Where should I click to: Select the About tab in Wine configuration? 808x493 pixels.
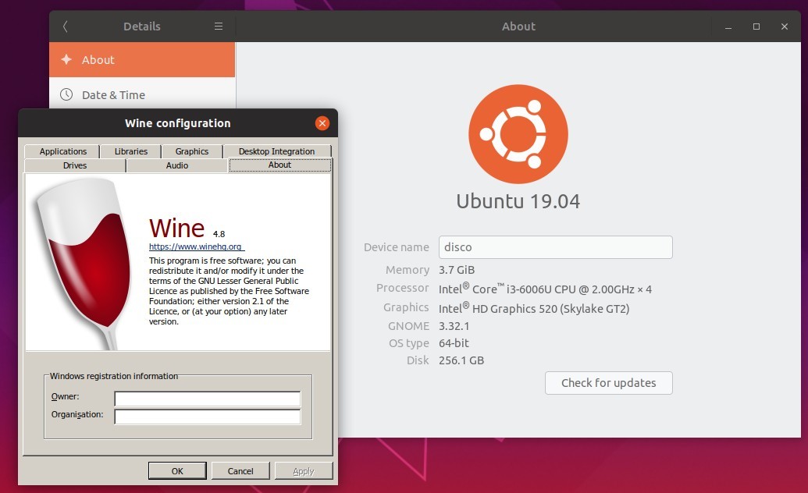pos(279,165)
